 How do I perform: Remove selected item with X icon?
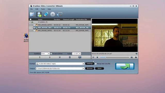(60, 57)
